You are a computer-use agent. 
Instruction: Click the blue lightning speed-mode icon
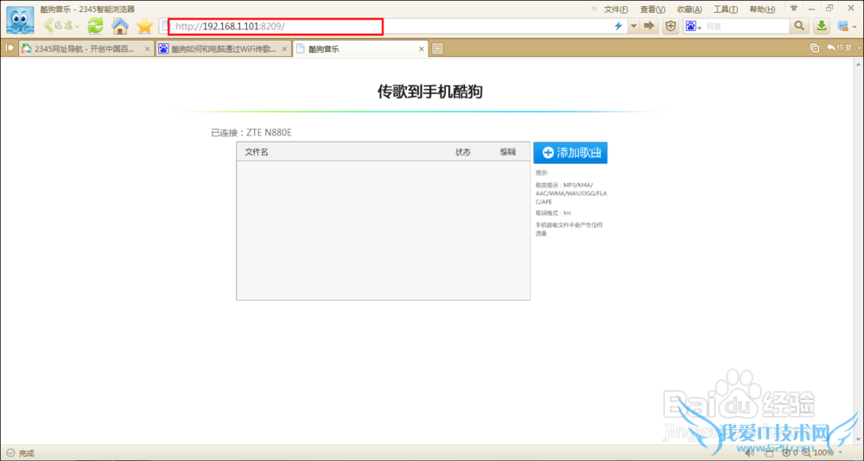coord(619,26)
